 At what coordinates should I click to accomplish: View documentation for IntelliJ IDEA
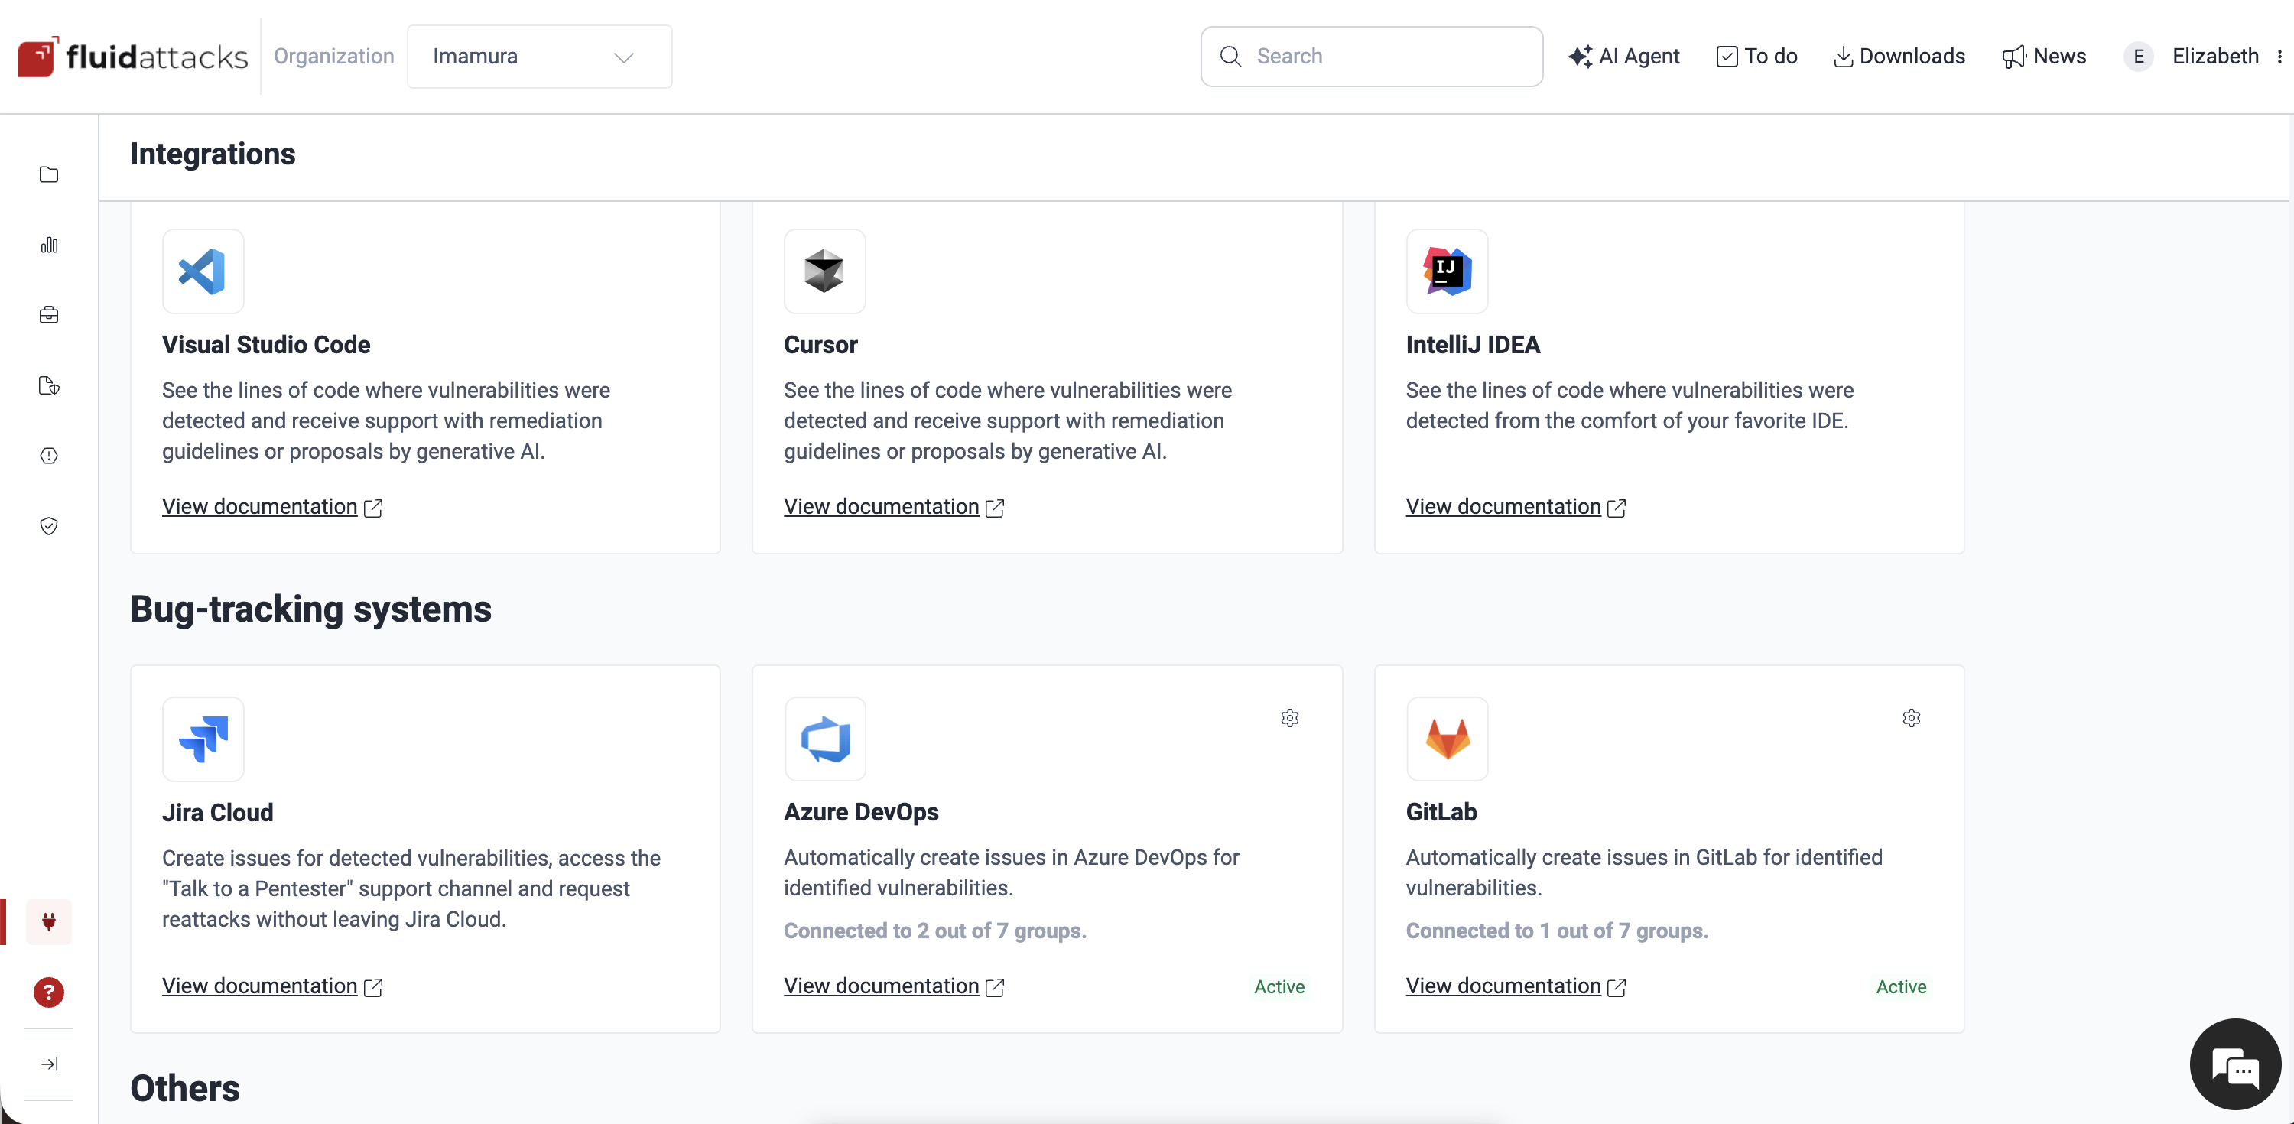pos(1516,507)
